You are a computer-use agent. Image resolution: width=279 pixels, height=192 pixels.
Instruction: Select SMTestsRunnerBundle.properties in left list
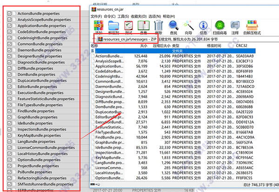pos(46,184)
